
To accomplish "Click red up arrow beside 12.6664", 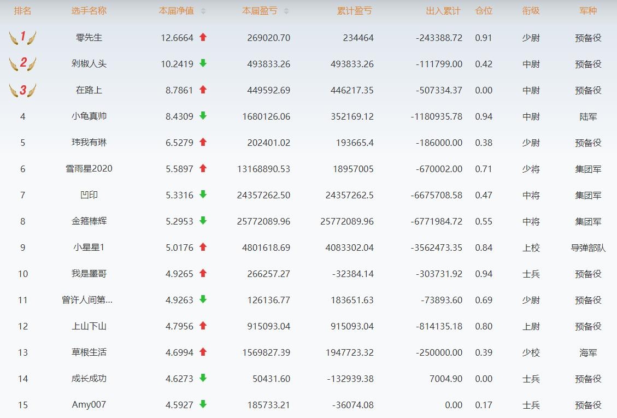I will (x=203, y=37).
